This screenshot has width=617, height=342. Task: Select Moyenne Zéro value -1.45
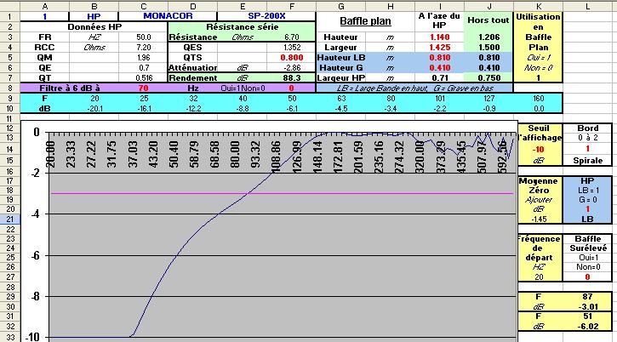click(x=539, y=219)
